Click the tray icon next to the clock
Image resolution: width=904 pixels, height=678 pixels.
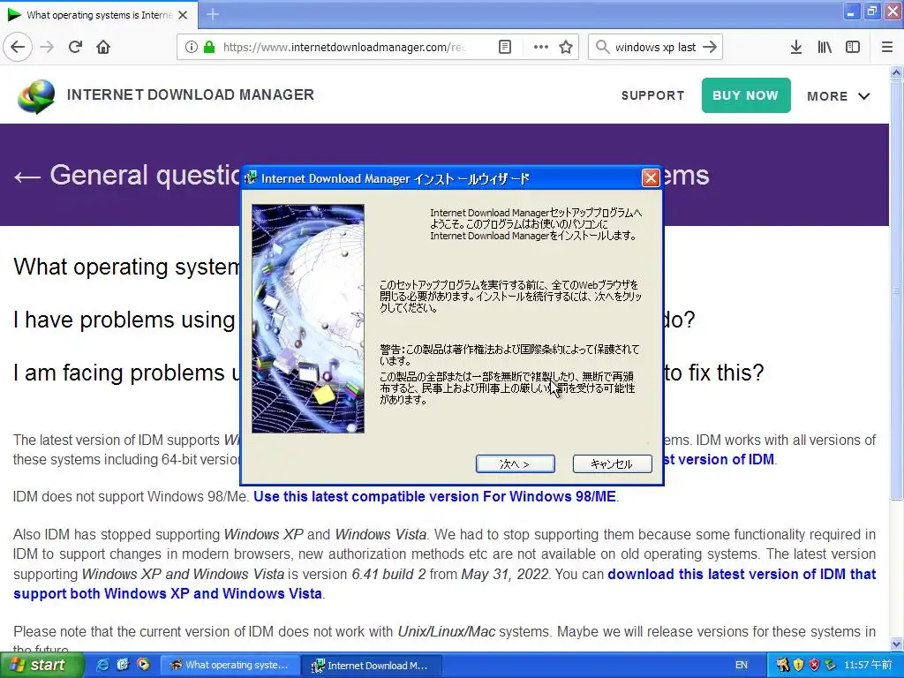click(x=830, y=665)
